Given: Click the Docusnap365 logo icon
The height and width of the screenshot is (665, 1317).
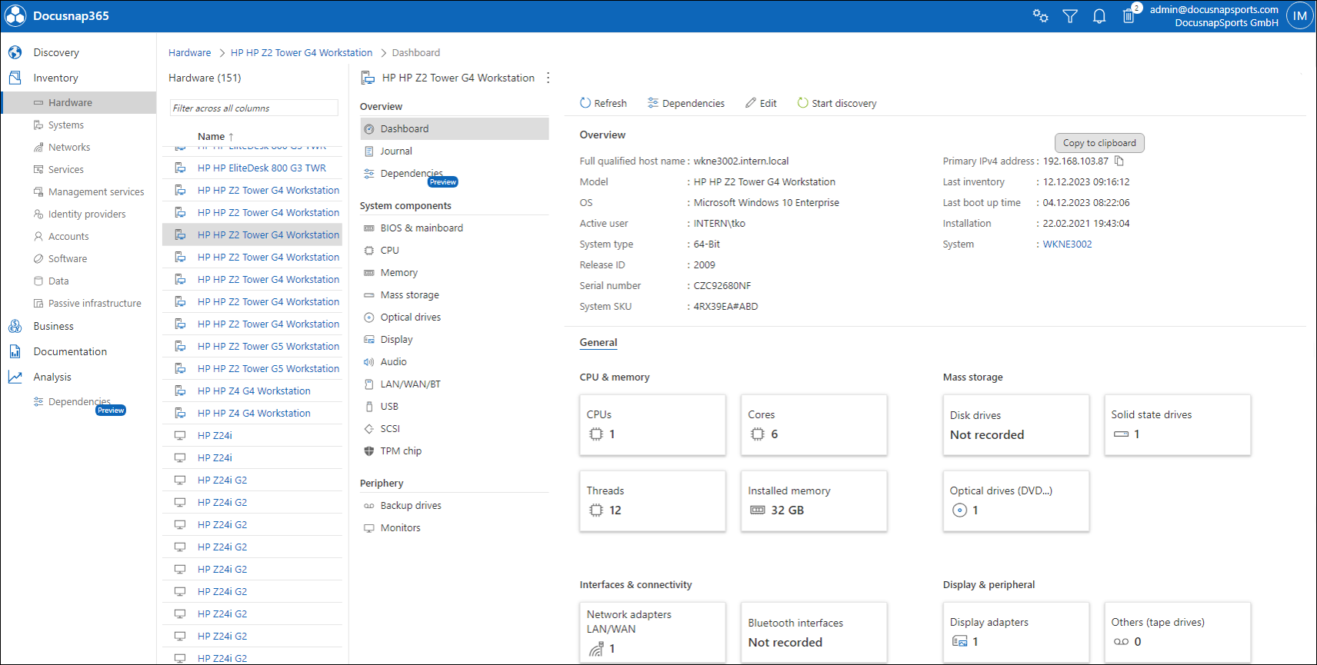Looking at the screenshot, I should [15, 15].
